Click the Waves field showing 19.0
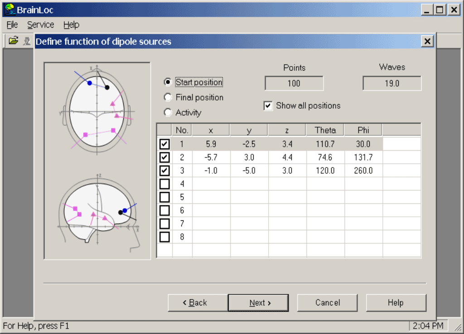The height and width of the screenshot is (334, 464). [392, 83]
